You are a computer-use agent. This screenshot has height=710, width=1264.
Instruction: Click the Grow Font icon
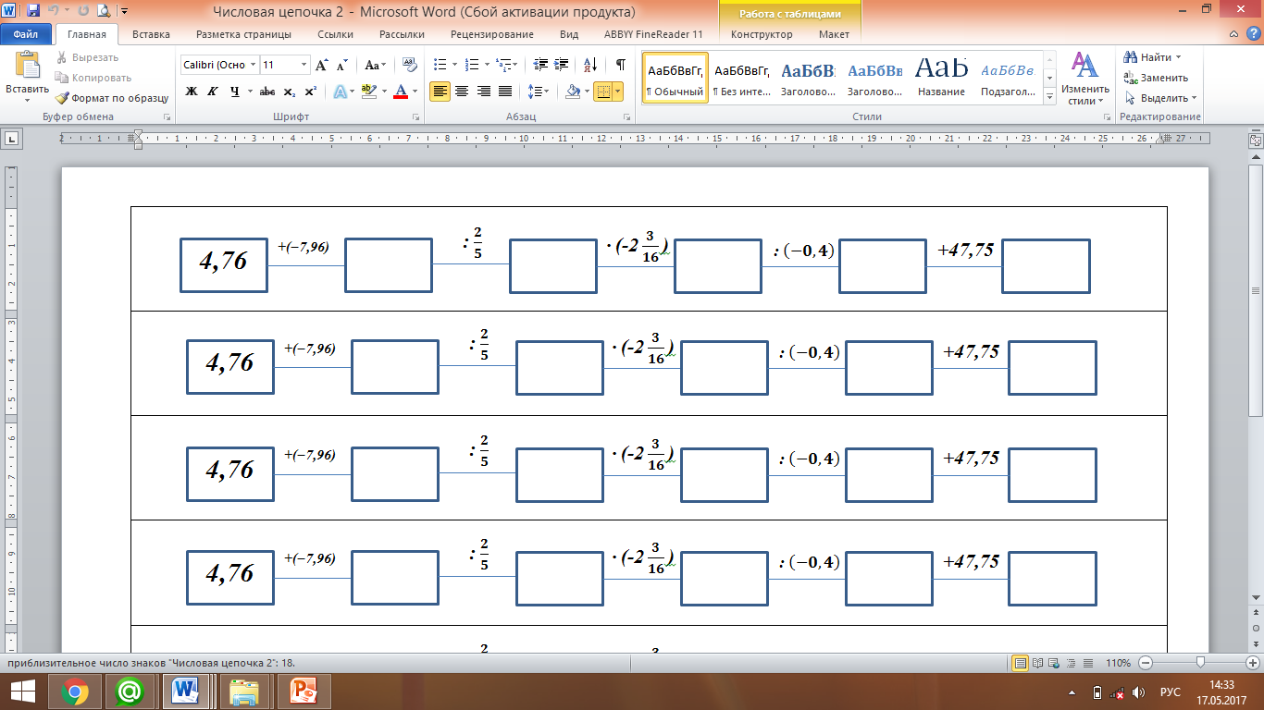322,65
